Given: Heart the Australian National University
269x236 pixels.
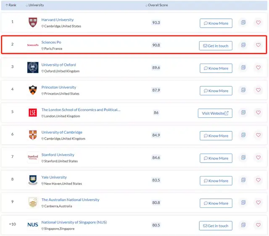Looking at the screenshot, I should [x=258, y=202].
